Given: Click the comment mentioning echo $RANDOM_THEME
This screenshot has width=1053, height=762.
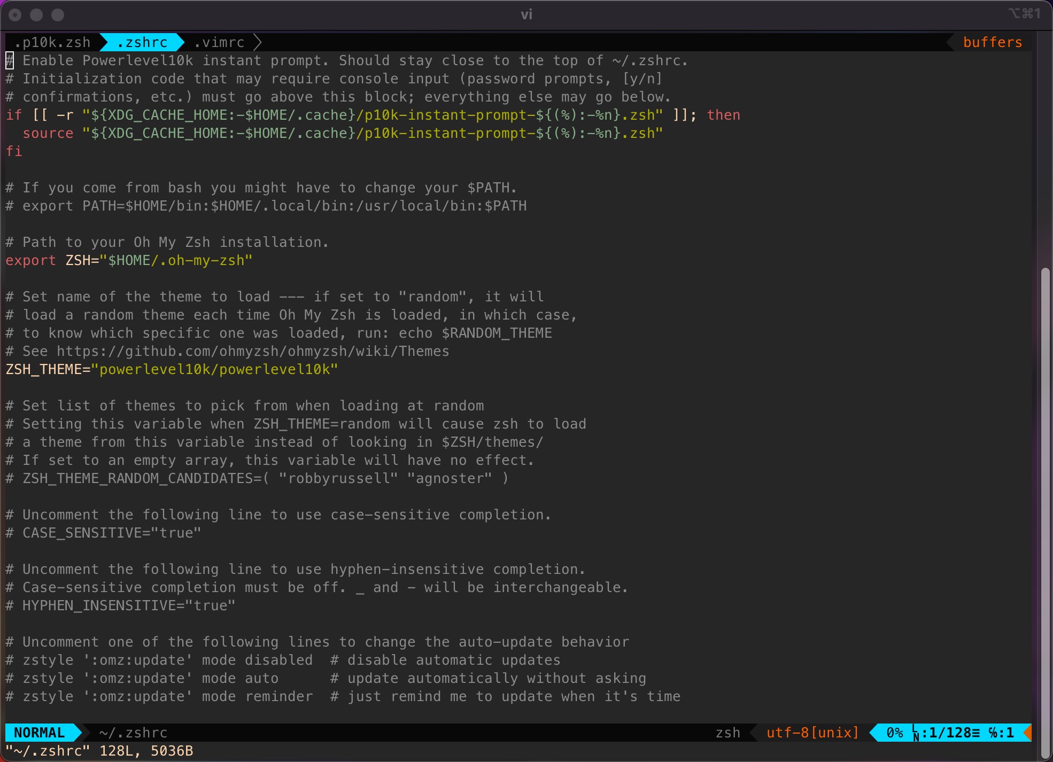Looking at the screenshot, I should (x=278, y=333).
